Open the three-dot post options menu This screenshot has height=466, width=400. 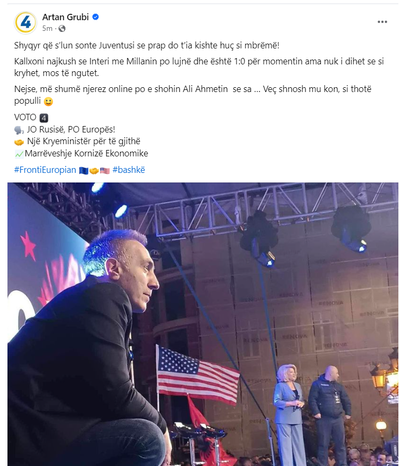(x=382, y=22)
